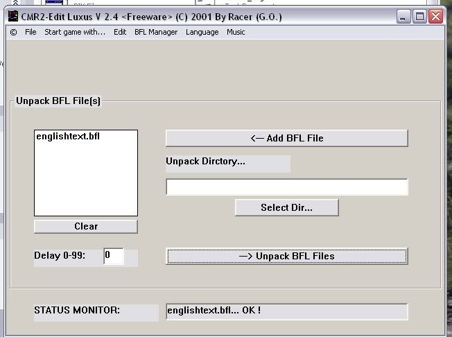Open the File menu
The width and height of the screenshot is (452, 337).
pos(31,32)
